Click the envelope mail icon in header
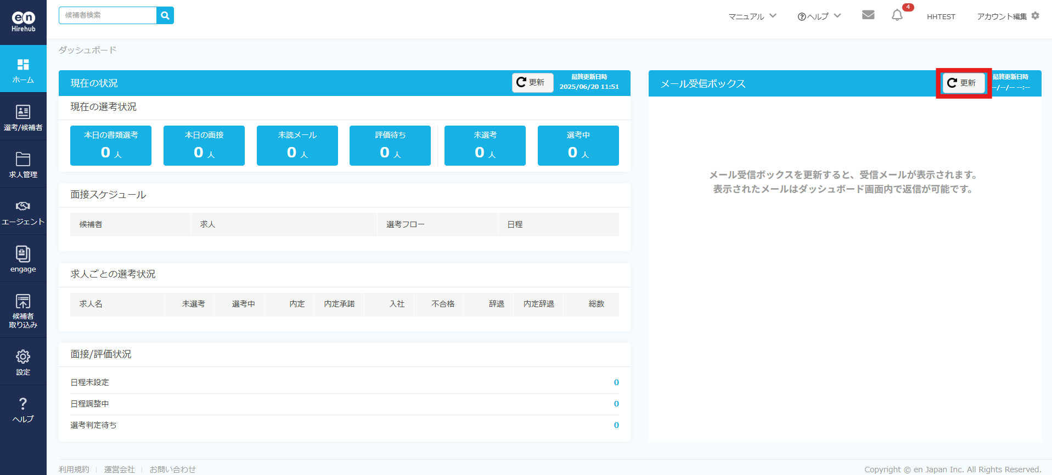Image resolution: width=1052 pixels, height=475 pixels. click(x=868, y=15)
